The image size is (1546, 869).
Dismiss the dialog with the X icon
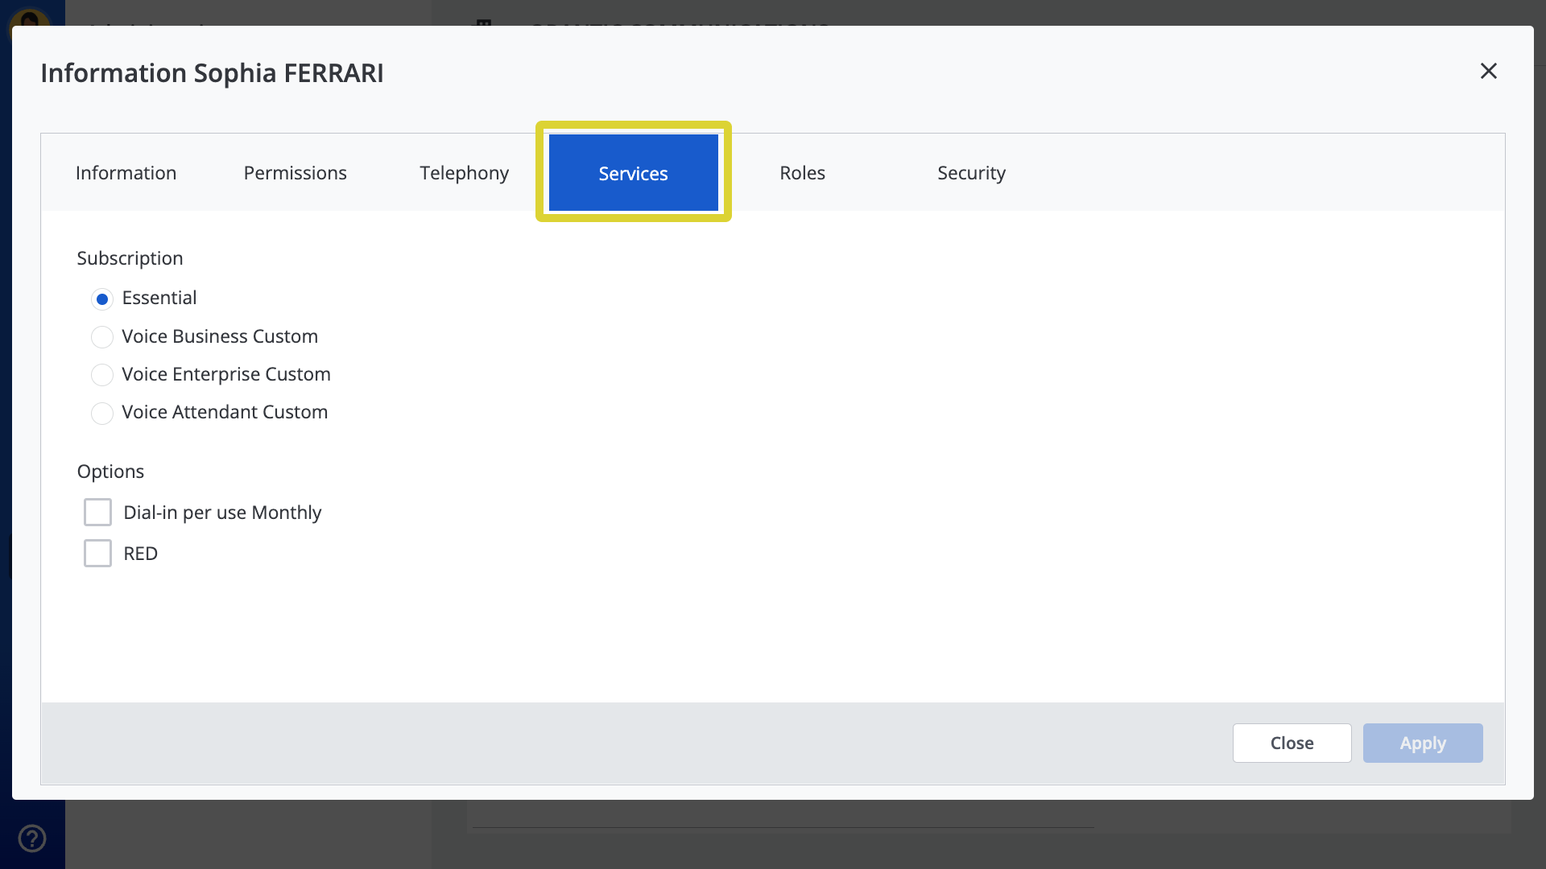click(1488, 71)
